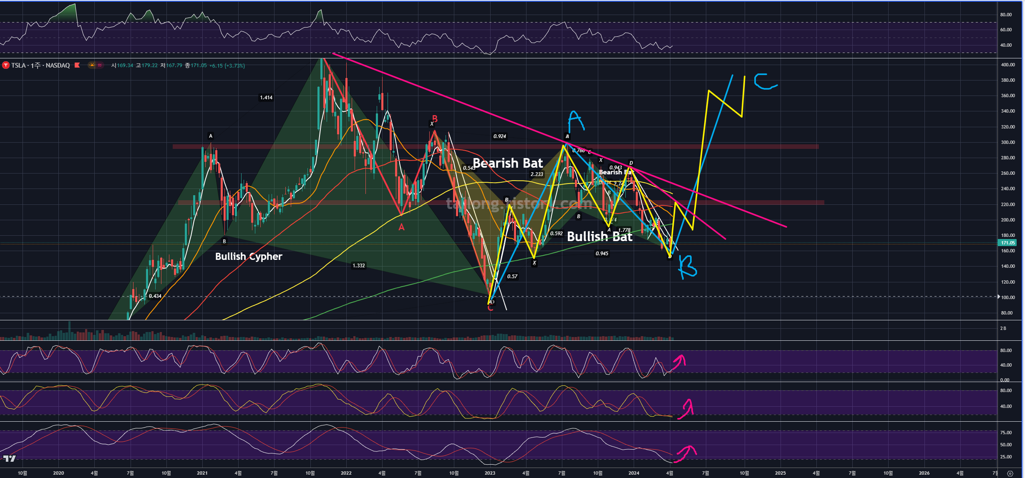Image resolution: width=1025 pixels, height=478 pixels.
Task: Click the large 'Bearish Bat' text label
Action: (508, 163)
